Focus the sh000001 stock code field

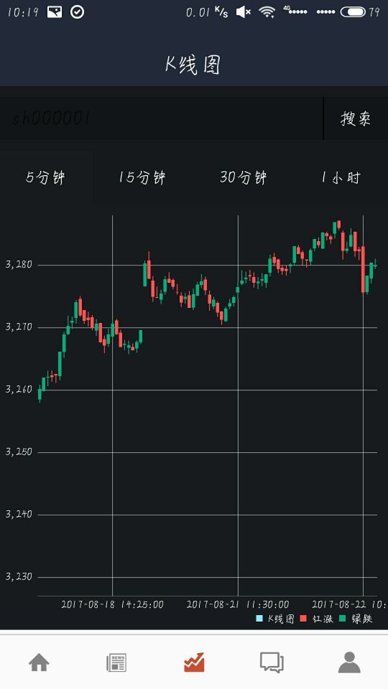(x=162, y=118)
